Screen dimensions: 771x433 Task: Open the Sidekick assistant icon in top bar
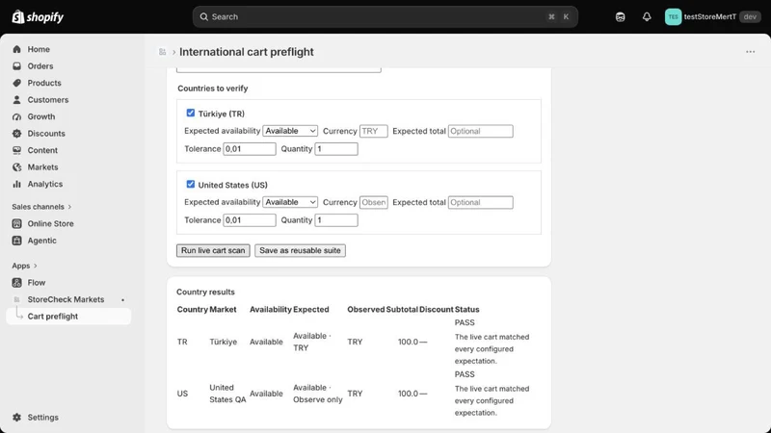tap(620, 16)
